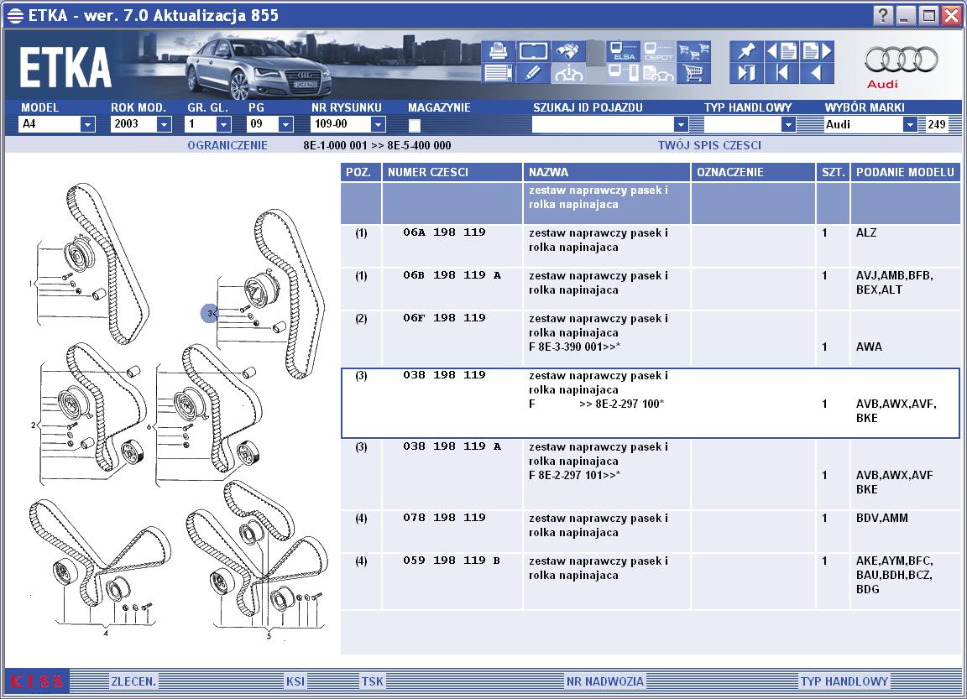
Task: Click the ETKA globe icon in the title bar
Action: 15,15
